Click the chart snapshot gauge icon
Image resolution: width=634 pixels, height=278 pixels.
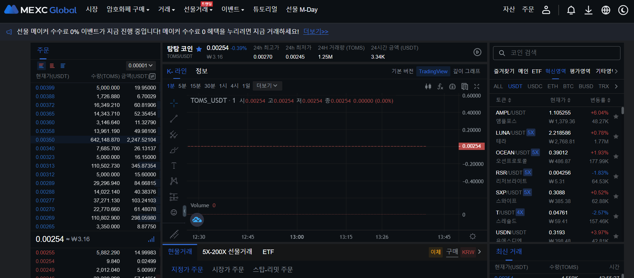[452, 86]
